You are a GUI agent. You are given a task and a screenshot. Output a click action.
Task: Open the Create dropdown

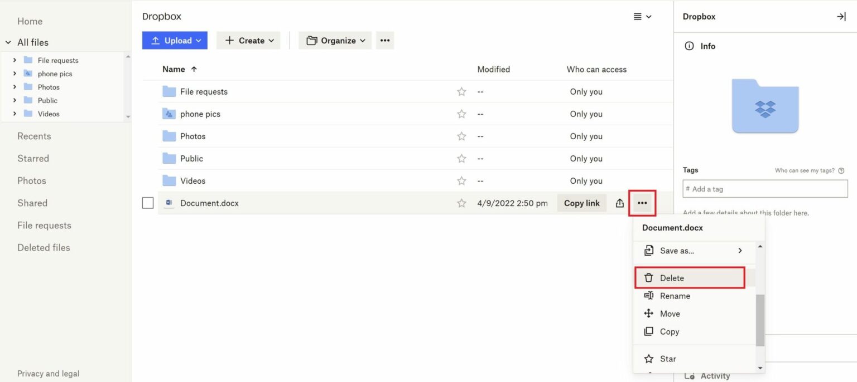tap(248, 40)
